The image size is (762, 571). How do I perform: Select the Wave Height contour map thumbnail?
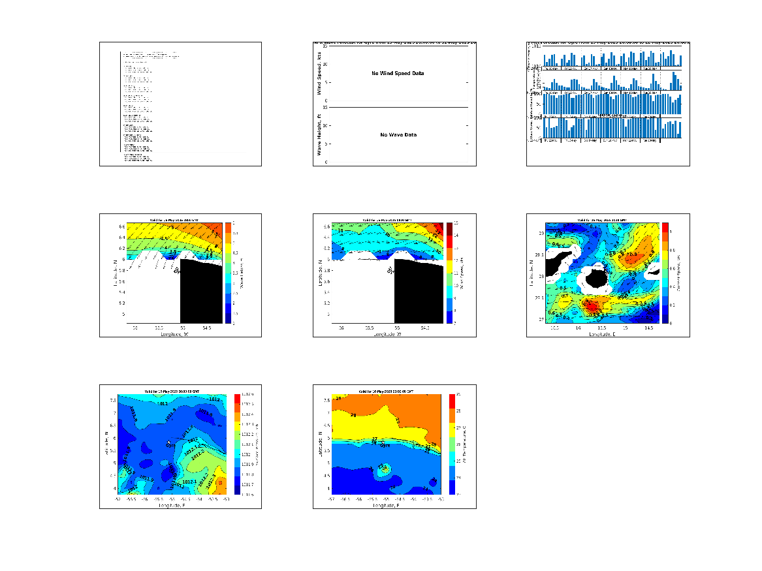pos(180,275)
